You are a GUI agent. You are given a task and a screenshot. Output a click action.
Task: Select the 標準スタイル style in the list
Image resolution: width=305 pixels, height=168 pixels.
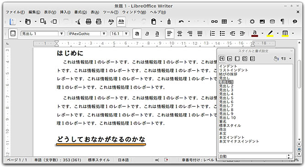click(x=230, y=126)
